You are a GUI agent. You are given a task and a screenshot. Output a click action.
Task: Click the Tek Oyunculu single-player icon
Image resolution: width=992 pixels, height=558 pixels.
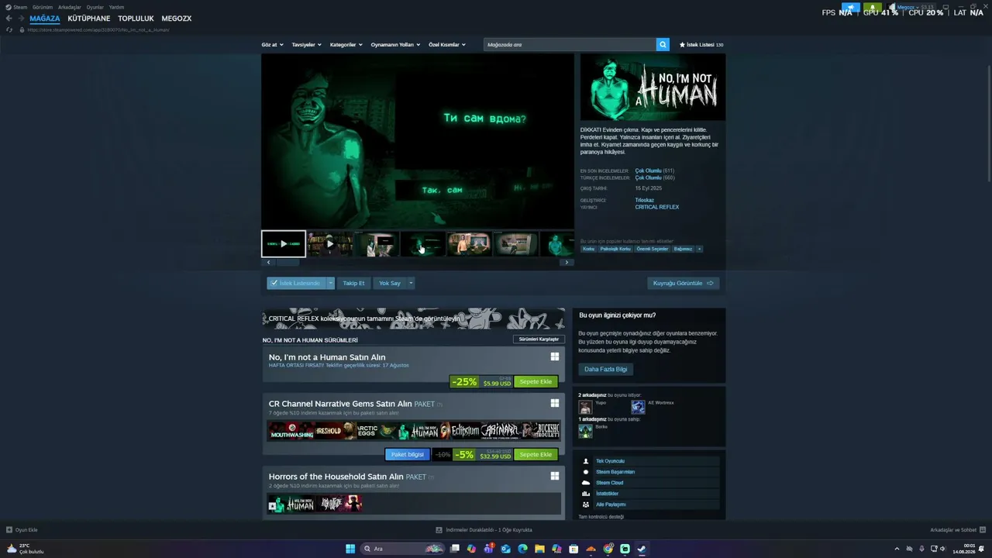pyautogui.click(x=586, y=461)
